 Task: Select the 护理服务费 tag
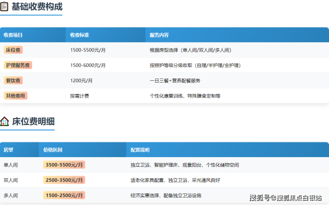click(x=18, y=65)
